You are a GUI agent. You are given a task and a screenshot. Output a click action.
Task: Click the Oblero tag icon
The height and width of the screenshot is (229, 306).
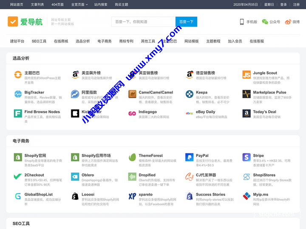[x=75, y=176]
